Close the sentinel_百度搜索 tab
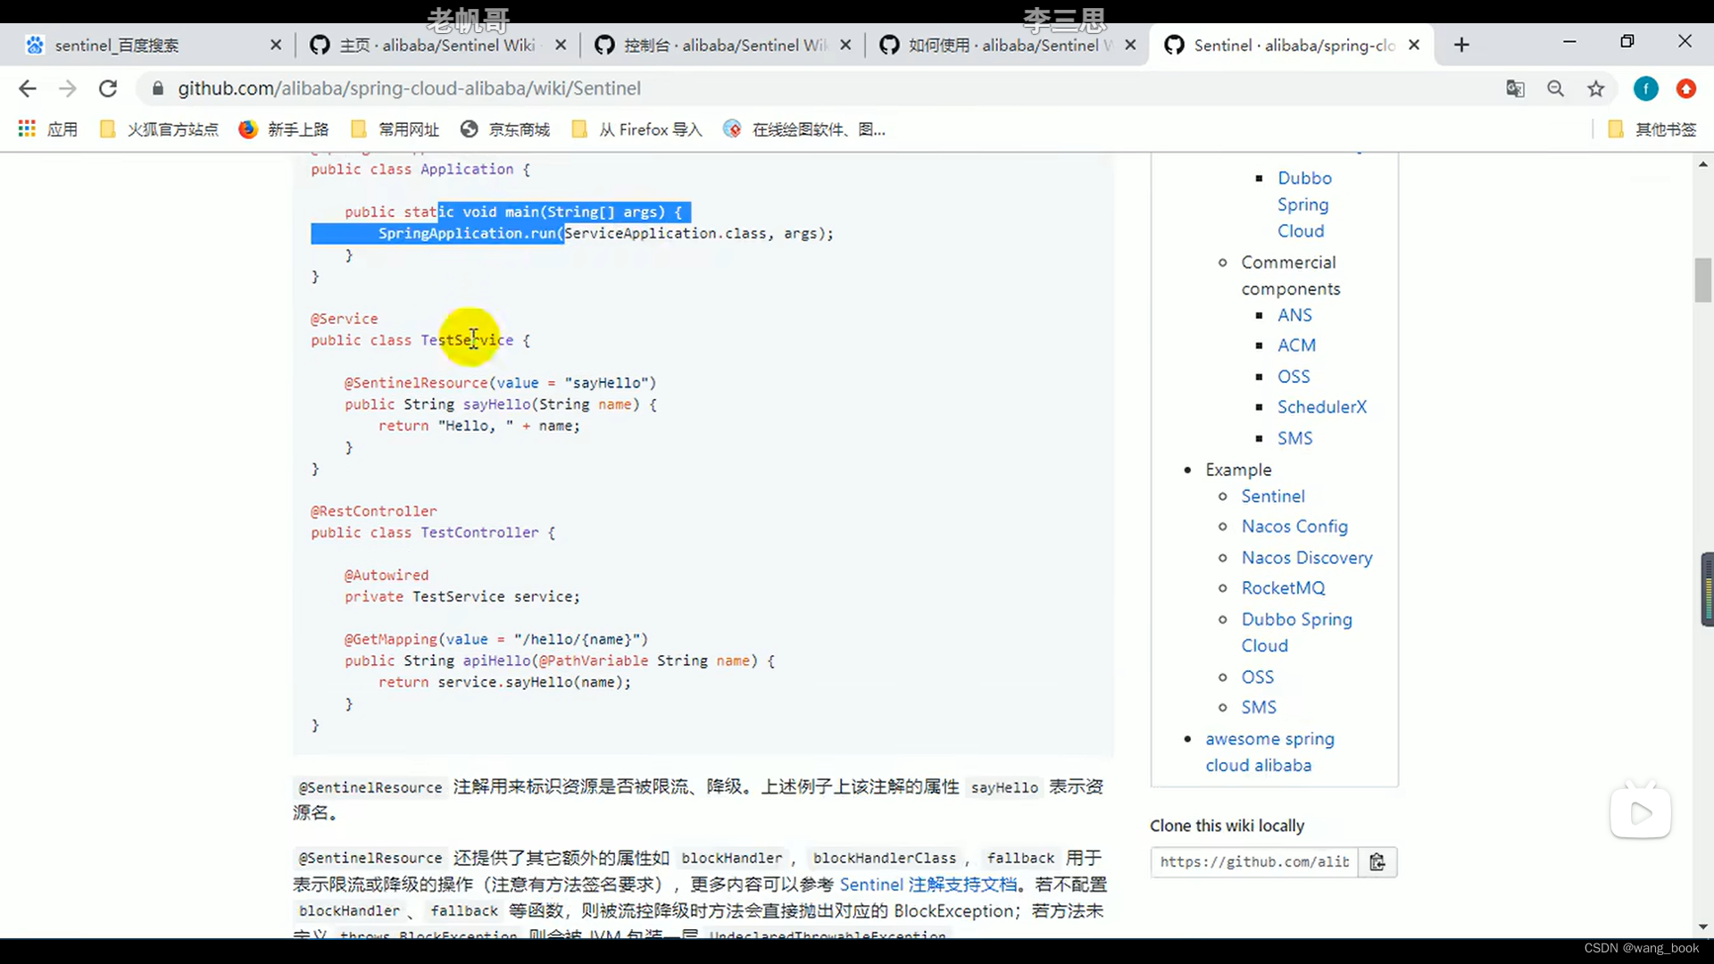 (276, 45)
